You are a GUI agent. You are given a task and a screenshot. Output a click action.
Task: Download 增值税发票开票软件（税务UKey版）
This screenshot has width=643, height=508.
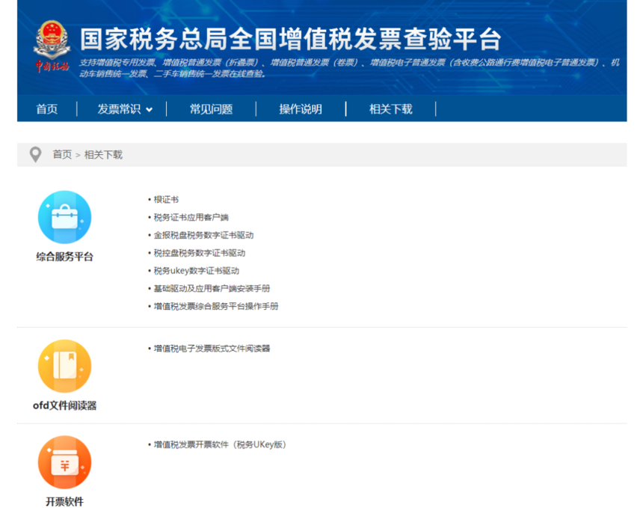tap(220, 444)
